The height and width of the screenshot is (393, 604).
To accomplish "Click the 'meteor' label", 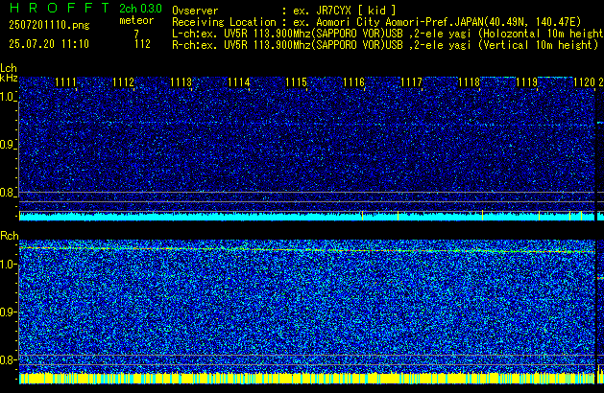I will (x=136, y=20).
